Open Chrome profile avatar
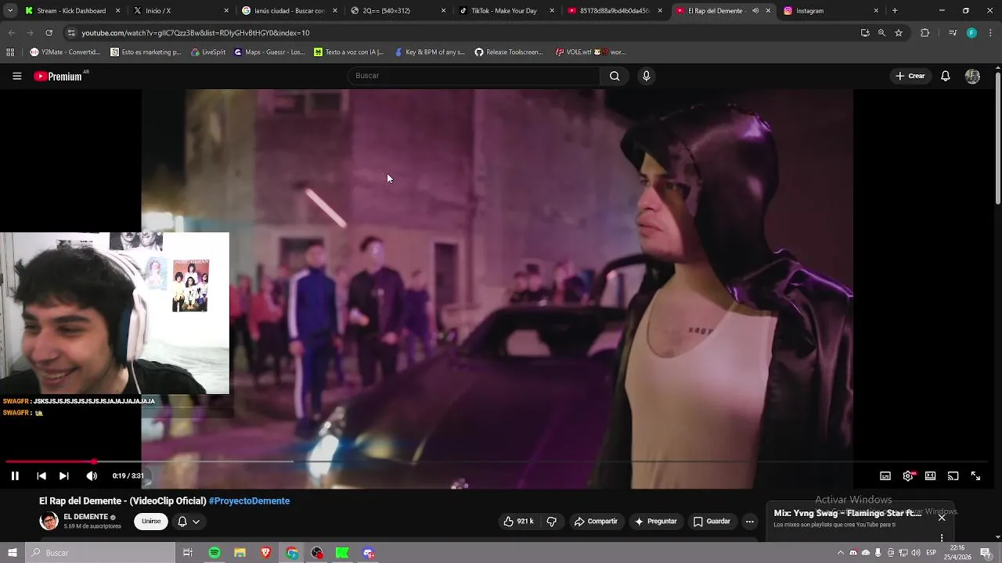 [971, 33]
